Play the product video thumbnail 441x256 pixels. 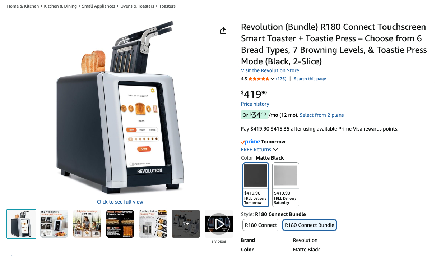[x=219, y=224]
